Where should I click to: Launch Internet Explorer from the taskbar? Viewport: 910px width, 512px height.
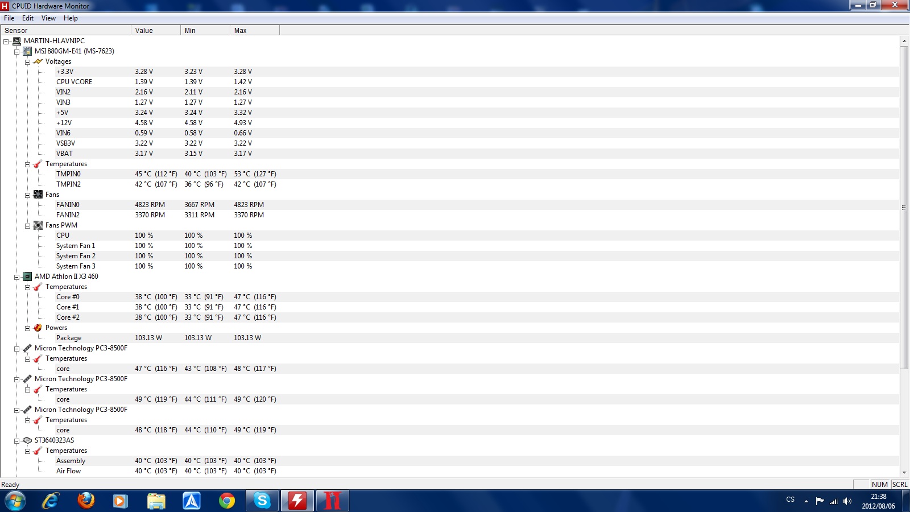[51, 501]
